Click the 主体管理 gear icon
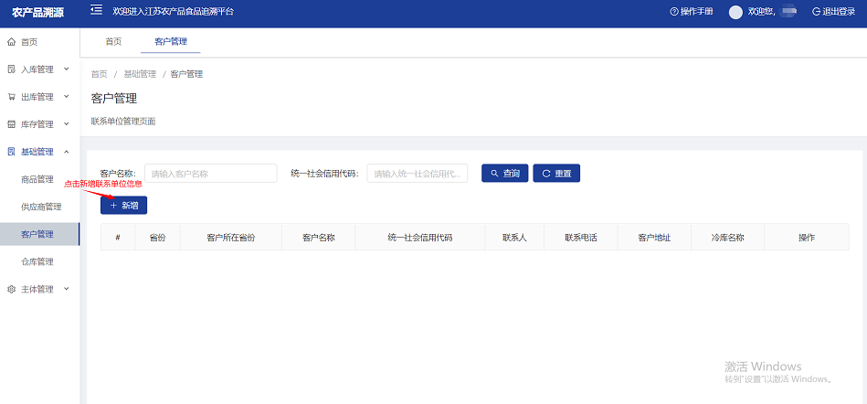The width and height of the screenshot is (867, 404). pos(11,289)
